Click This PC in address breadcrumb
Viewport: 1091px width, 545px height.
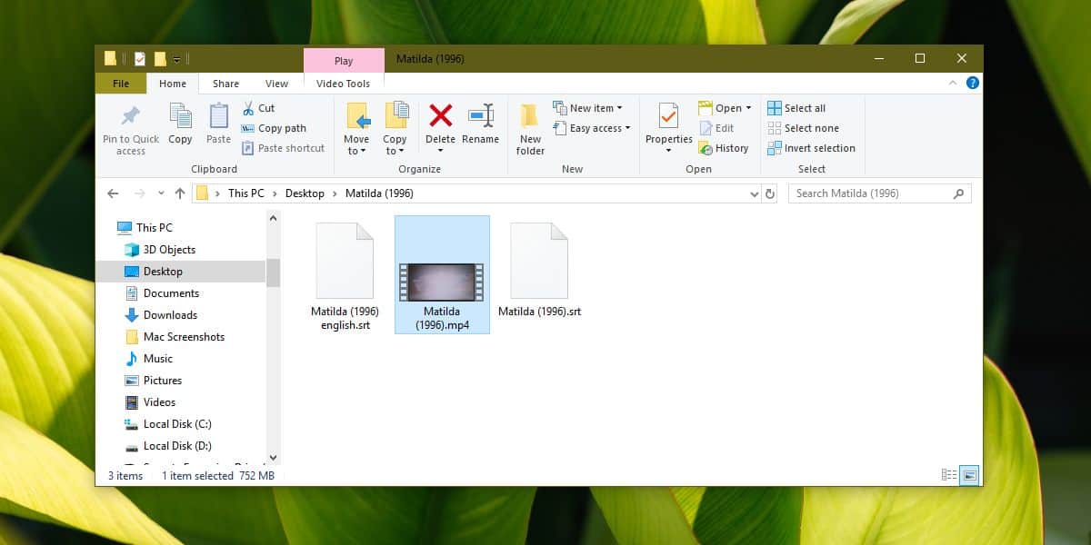(x=245, y=193)
